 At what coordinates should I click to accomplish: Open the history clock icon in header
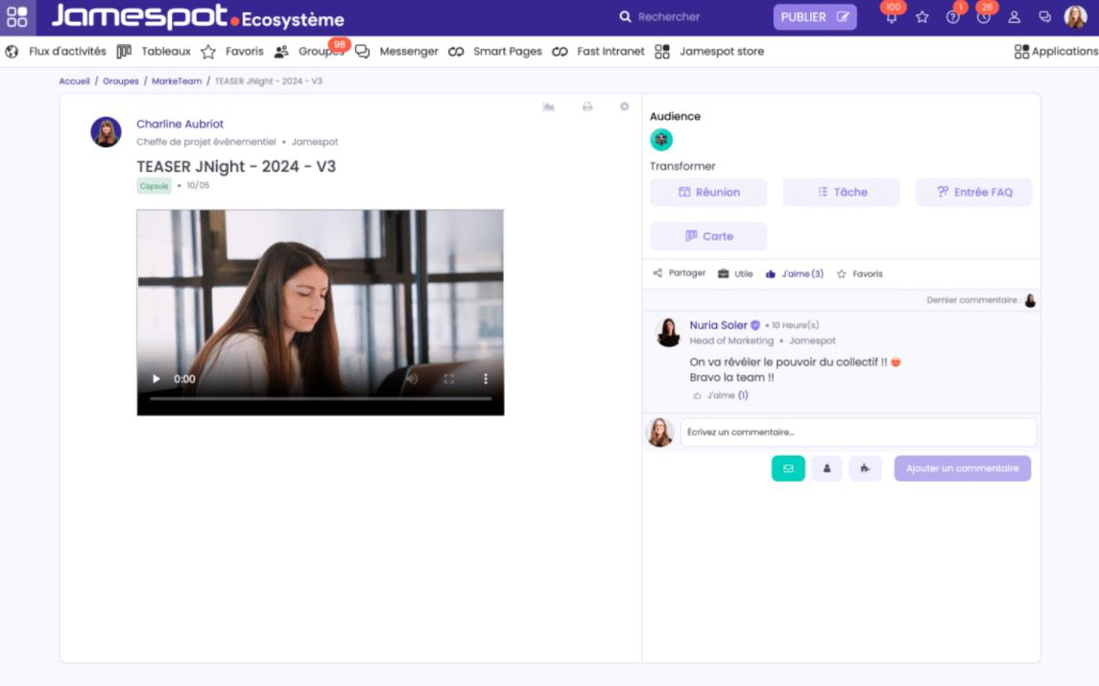(983, 17)
